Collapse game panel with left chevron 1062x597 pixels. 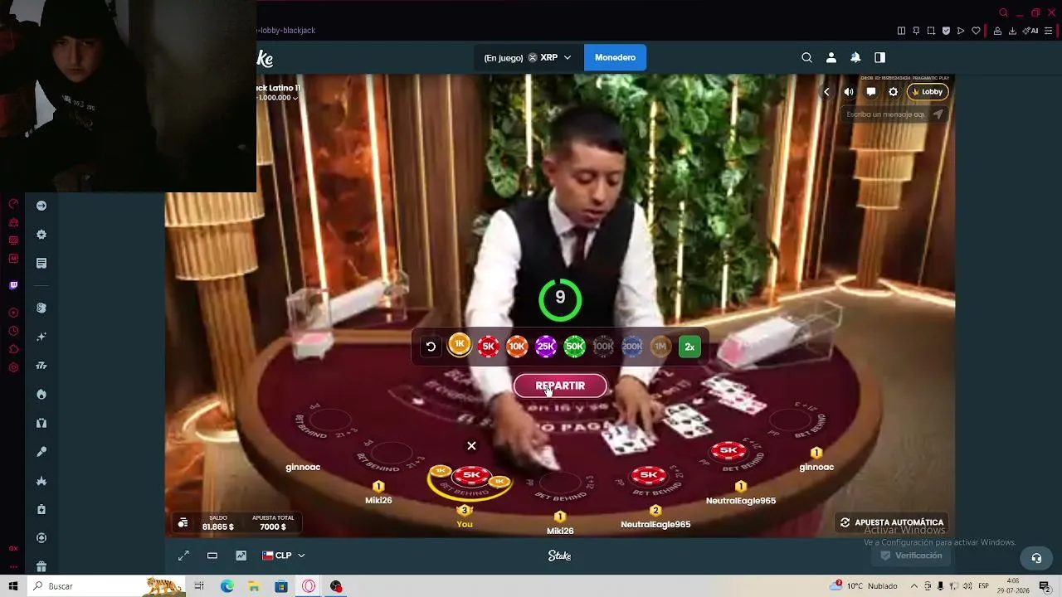pyautogui.click(x=826, y=92)
